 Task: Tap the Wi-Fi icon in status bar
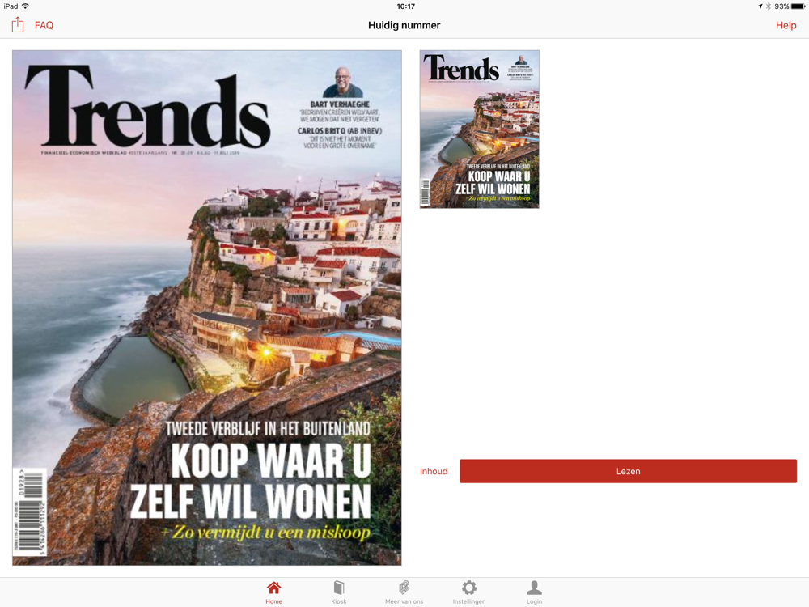click(x=25, y=6)
